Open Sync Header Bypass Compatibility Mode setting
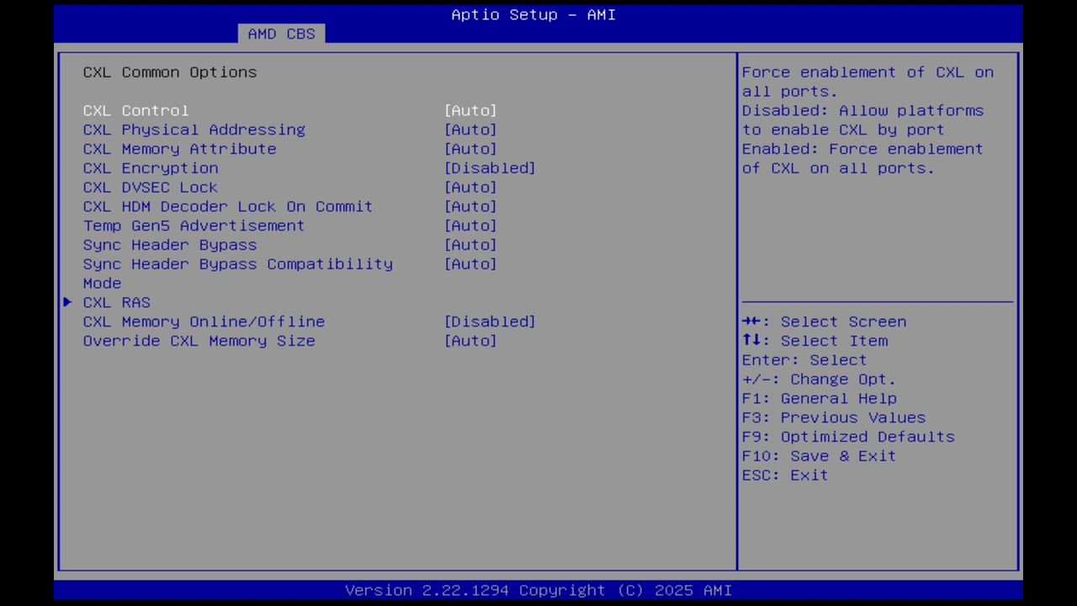Screen dimensions: 1077x606 pyautogui.click(x=238, y=264)
